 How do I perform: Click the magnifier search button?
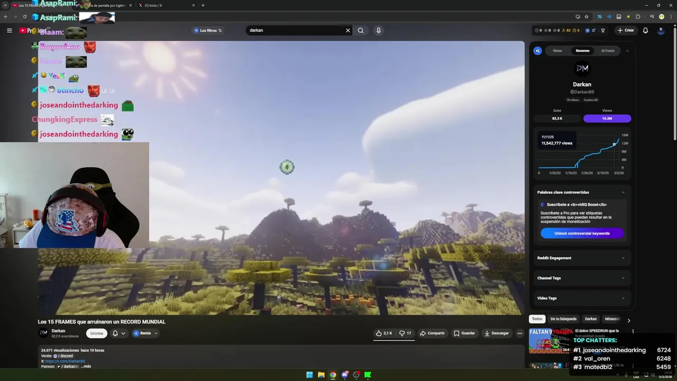click(361, 30)
